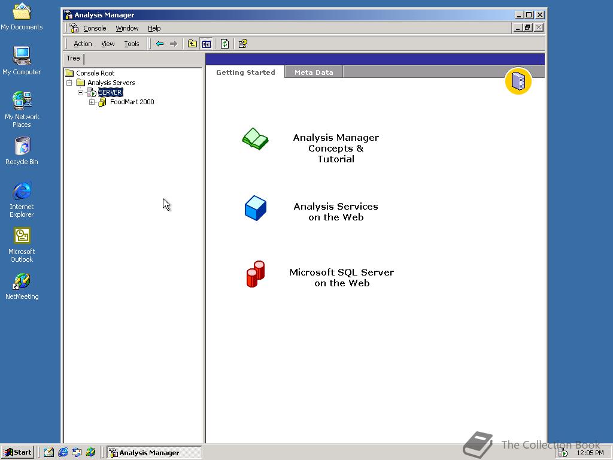
Task: Open the Help menu
Action: (154, 28)
